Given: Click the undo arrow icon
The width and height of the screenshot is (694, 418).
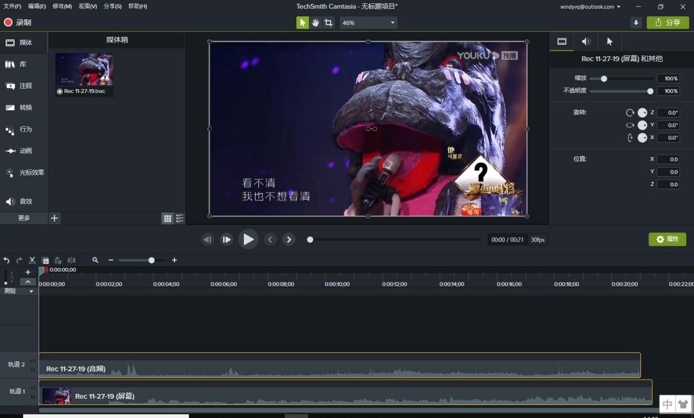Looking at the screenshot, I should 7,261.
